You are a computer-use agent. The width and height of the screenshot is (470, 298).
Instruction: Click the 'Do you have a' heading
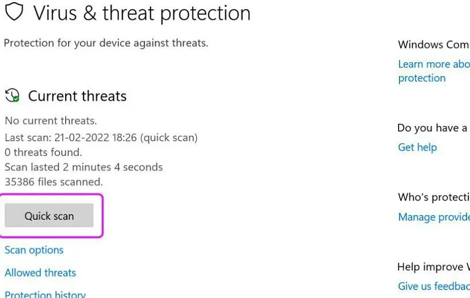click(432, 128)
